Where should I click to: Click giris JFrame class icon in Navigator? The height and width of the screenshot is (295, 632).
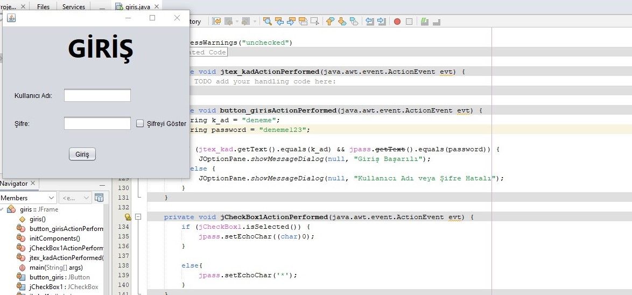coord(12,209)
